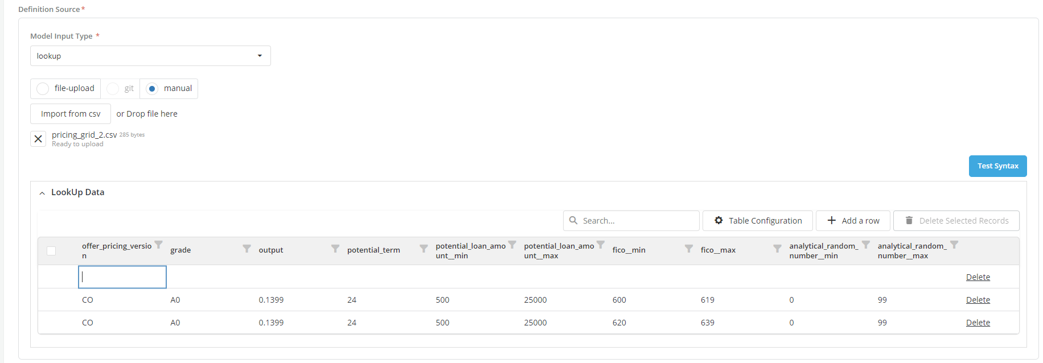This screenshot has width=1043, height=363.
Task: Click the Test Syntax button
Action: pos(997,166)
